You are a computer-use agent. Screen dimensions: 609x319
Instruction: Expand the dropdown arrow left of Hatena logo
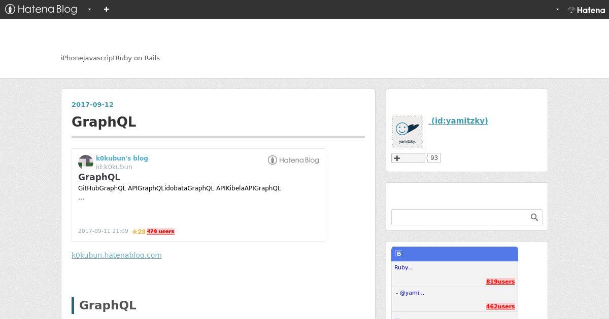pos(557,9)
